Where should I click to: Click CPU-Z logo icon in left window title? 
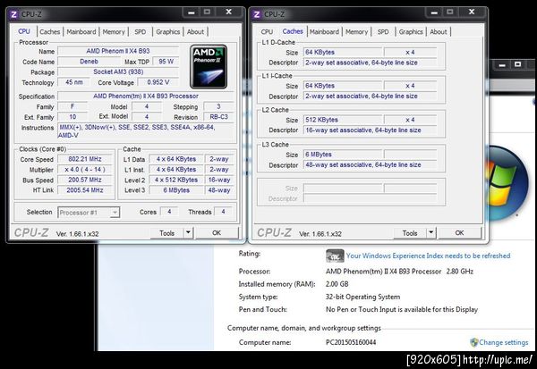pyautogui.click(x=13, y=14)
